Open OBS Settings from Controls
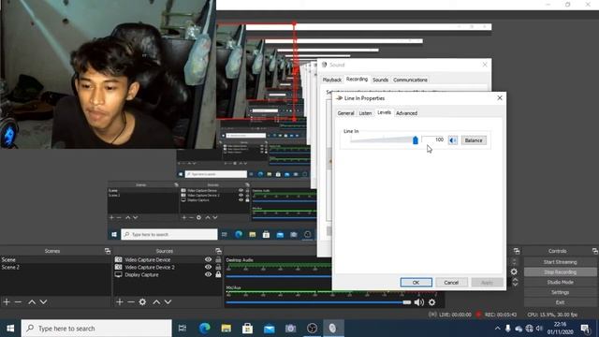 pos(560,292)
